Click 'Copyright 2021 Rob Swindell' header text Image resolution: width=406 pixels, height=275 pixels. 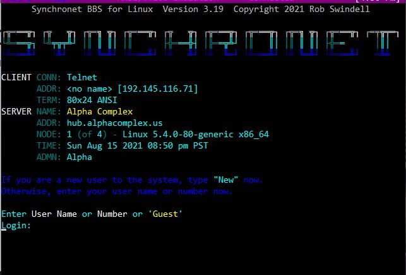(x=302, y=9)
